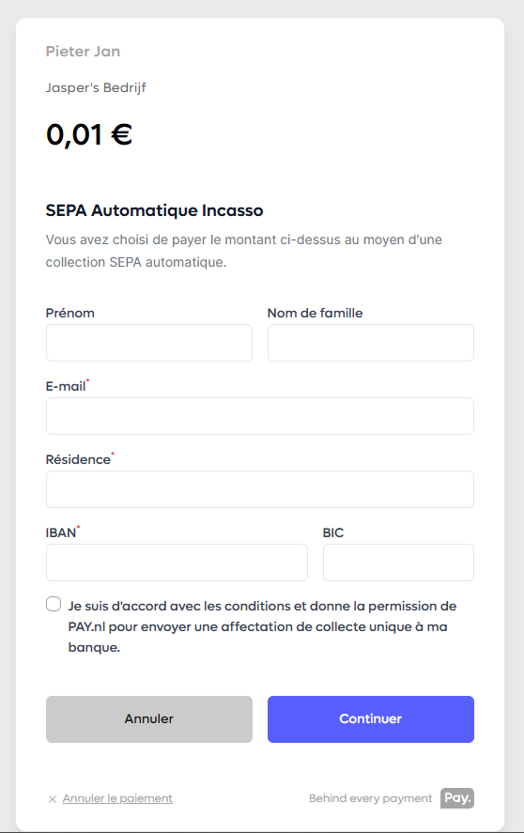Screen dimensions: 524x833
Task: Click the Résidence field label
Action: click(78, 459)
